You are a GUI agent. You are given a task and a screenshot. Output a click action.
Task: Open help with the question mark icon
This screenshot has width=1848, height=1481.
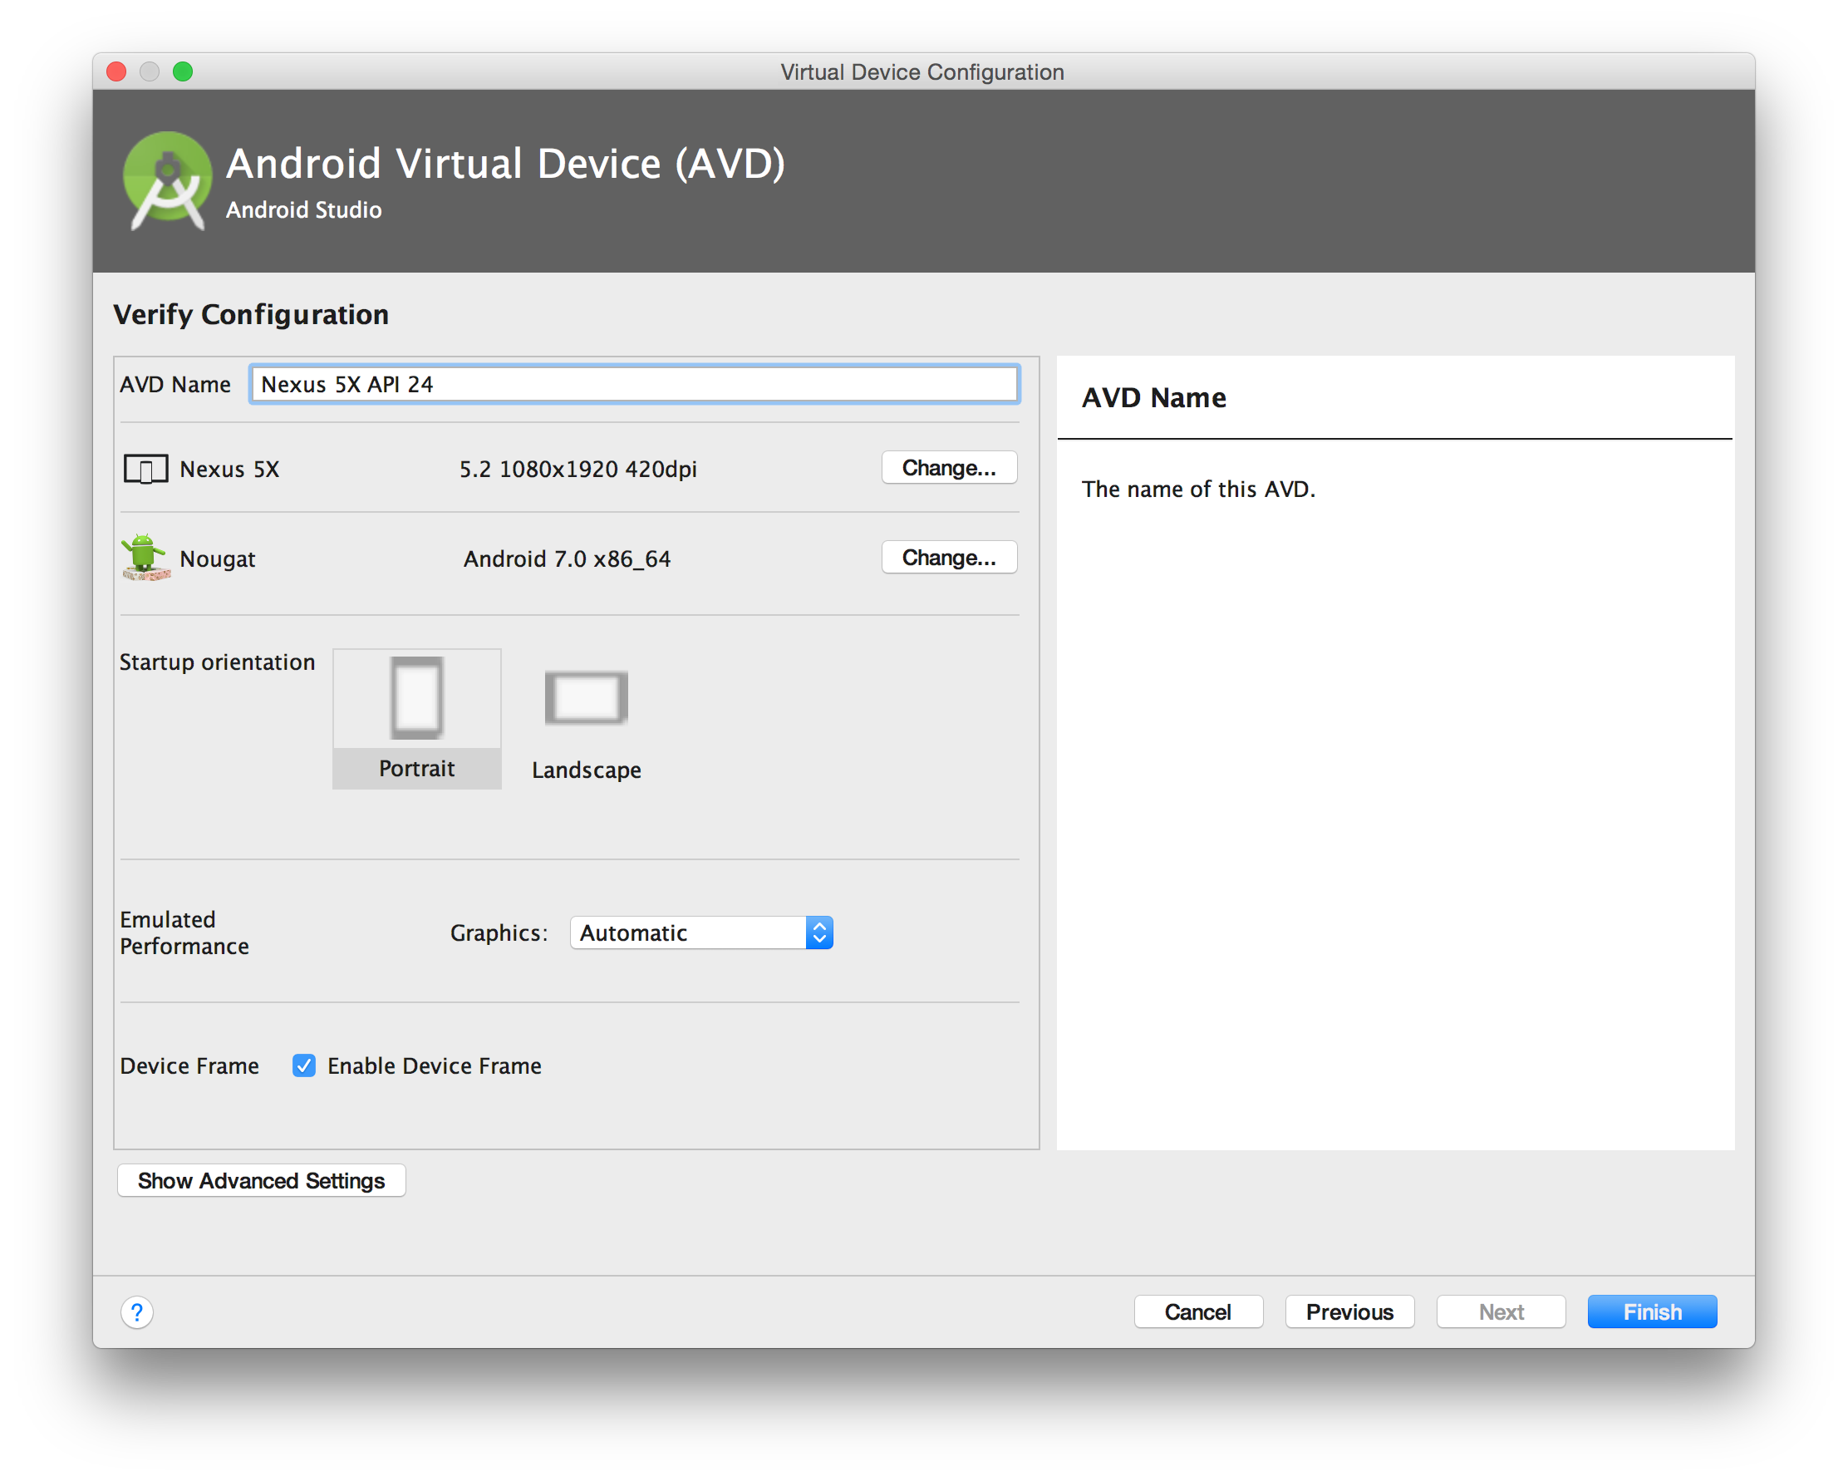pyautogui.click(x=137, y=1312)
